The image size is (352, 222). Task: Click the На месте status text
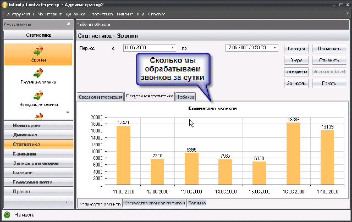pos(24,215)
